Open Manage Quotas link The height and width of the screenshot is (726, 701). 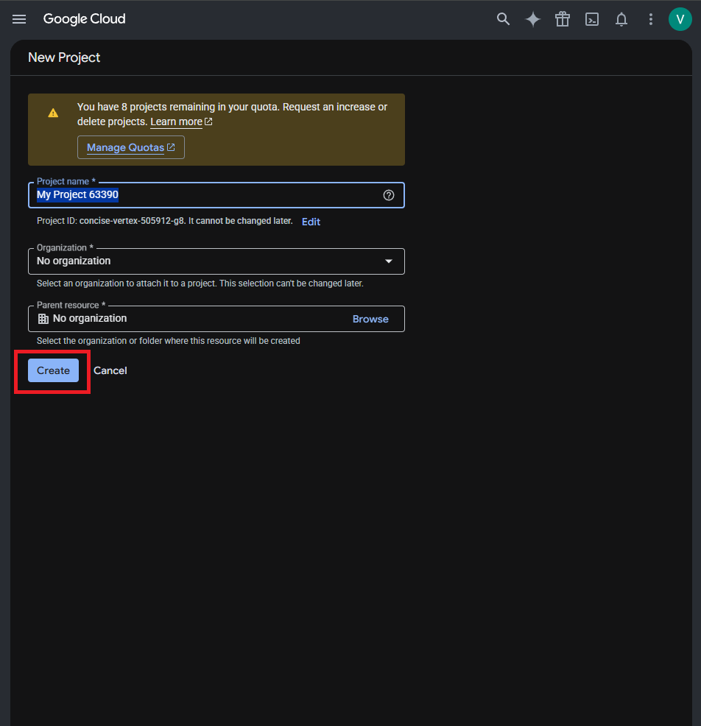(131, 147)
